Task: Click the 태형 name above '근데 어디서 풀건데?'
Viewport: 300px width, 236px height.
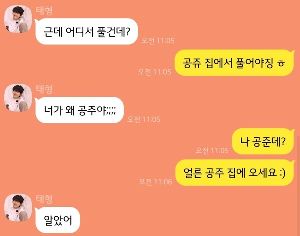Action: pyautogui.click(x=44, y=10)
